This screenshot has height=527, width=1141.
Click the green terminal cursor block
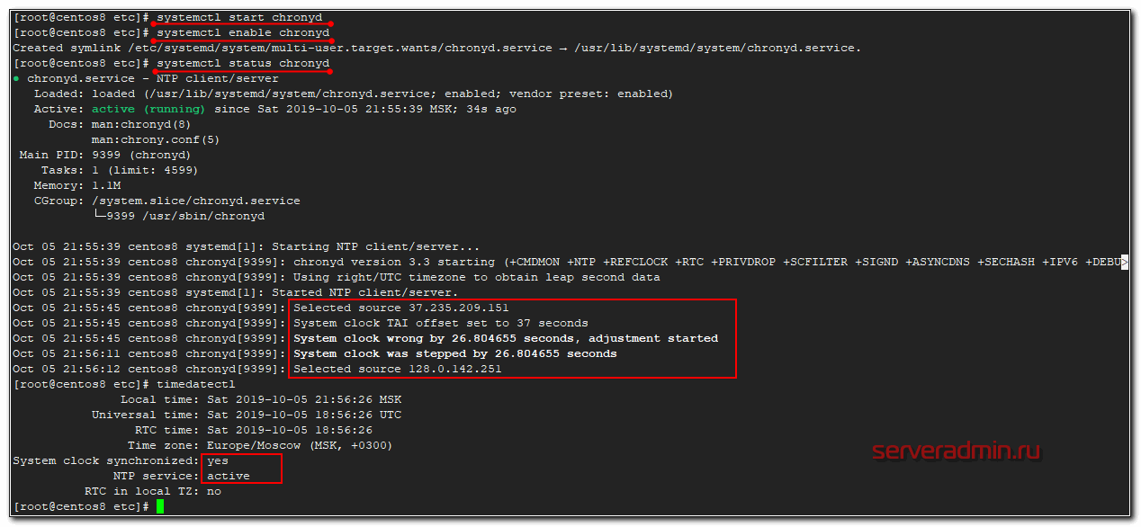(160, 507)
